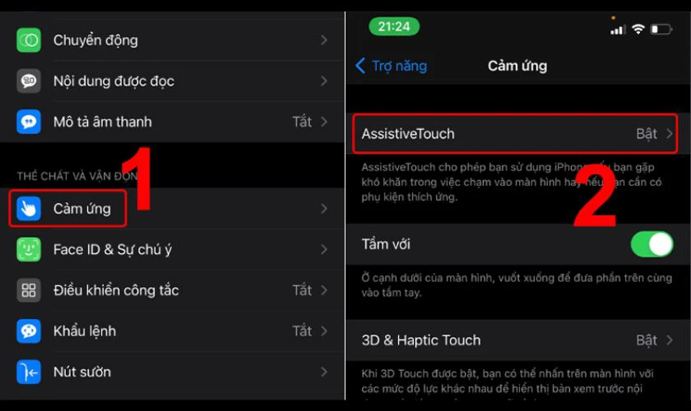Tap the Cảm ứng hand icon
691x411 pixels.
coord(29,208)
